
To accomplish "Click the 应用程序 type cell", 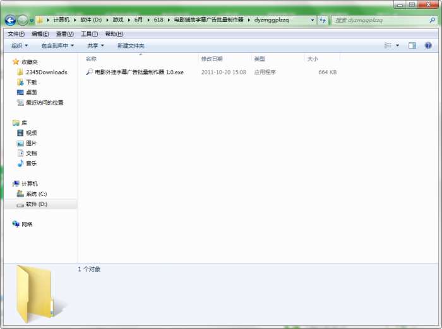I will click(265, 72).
